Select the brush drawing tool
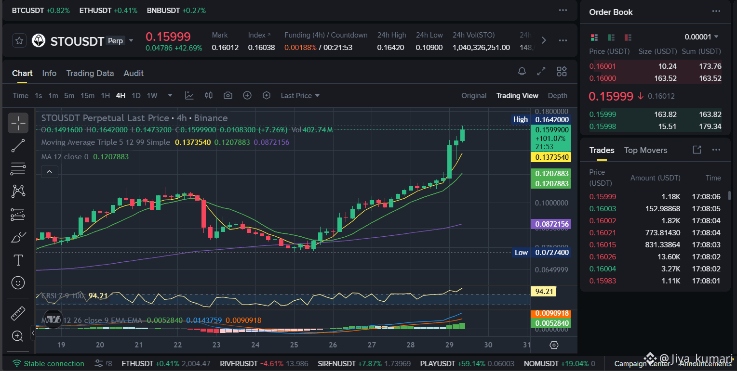 (x=18, y=238)
